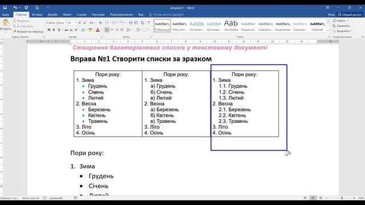Apply the Обычный style

[x=162, y=26]
